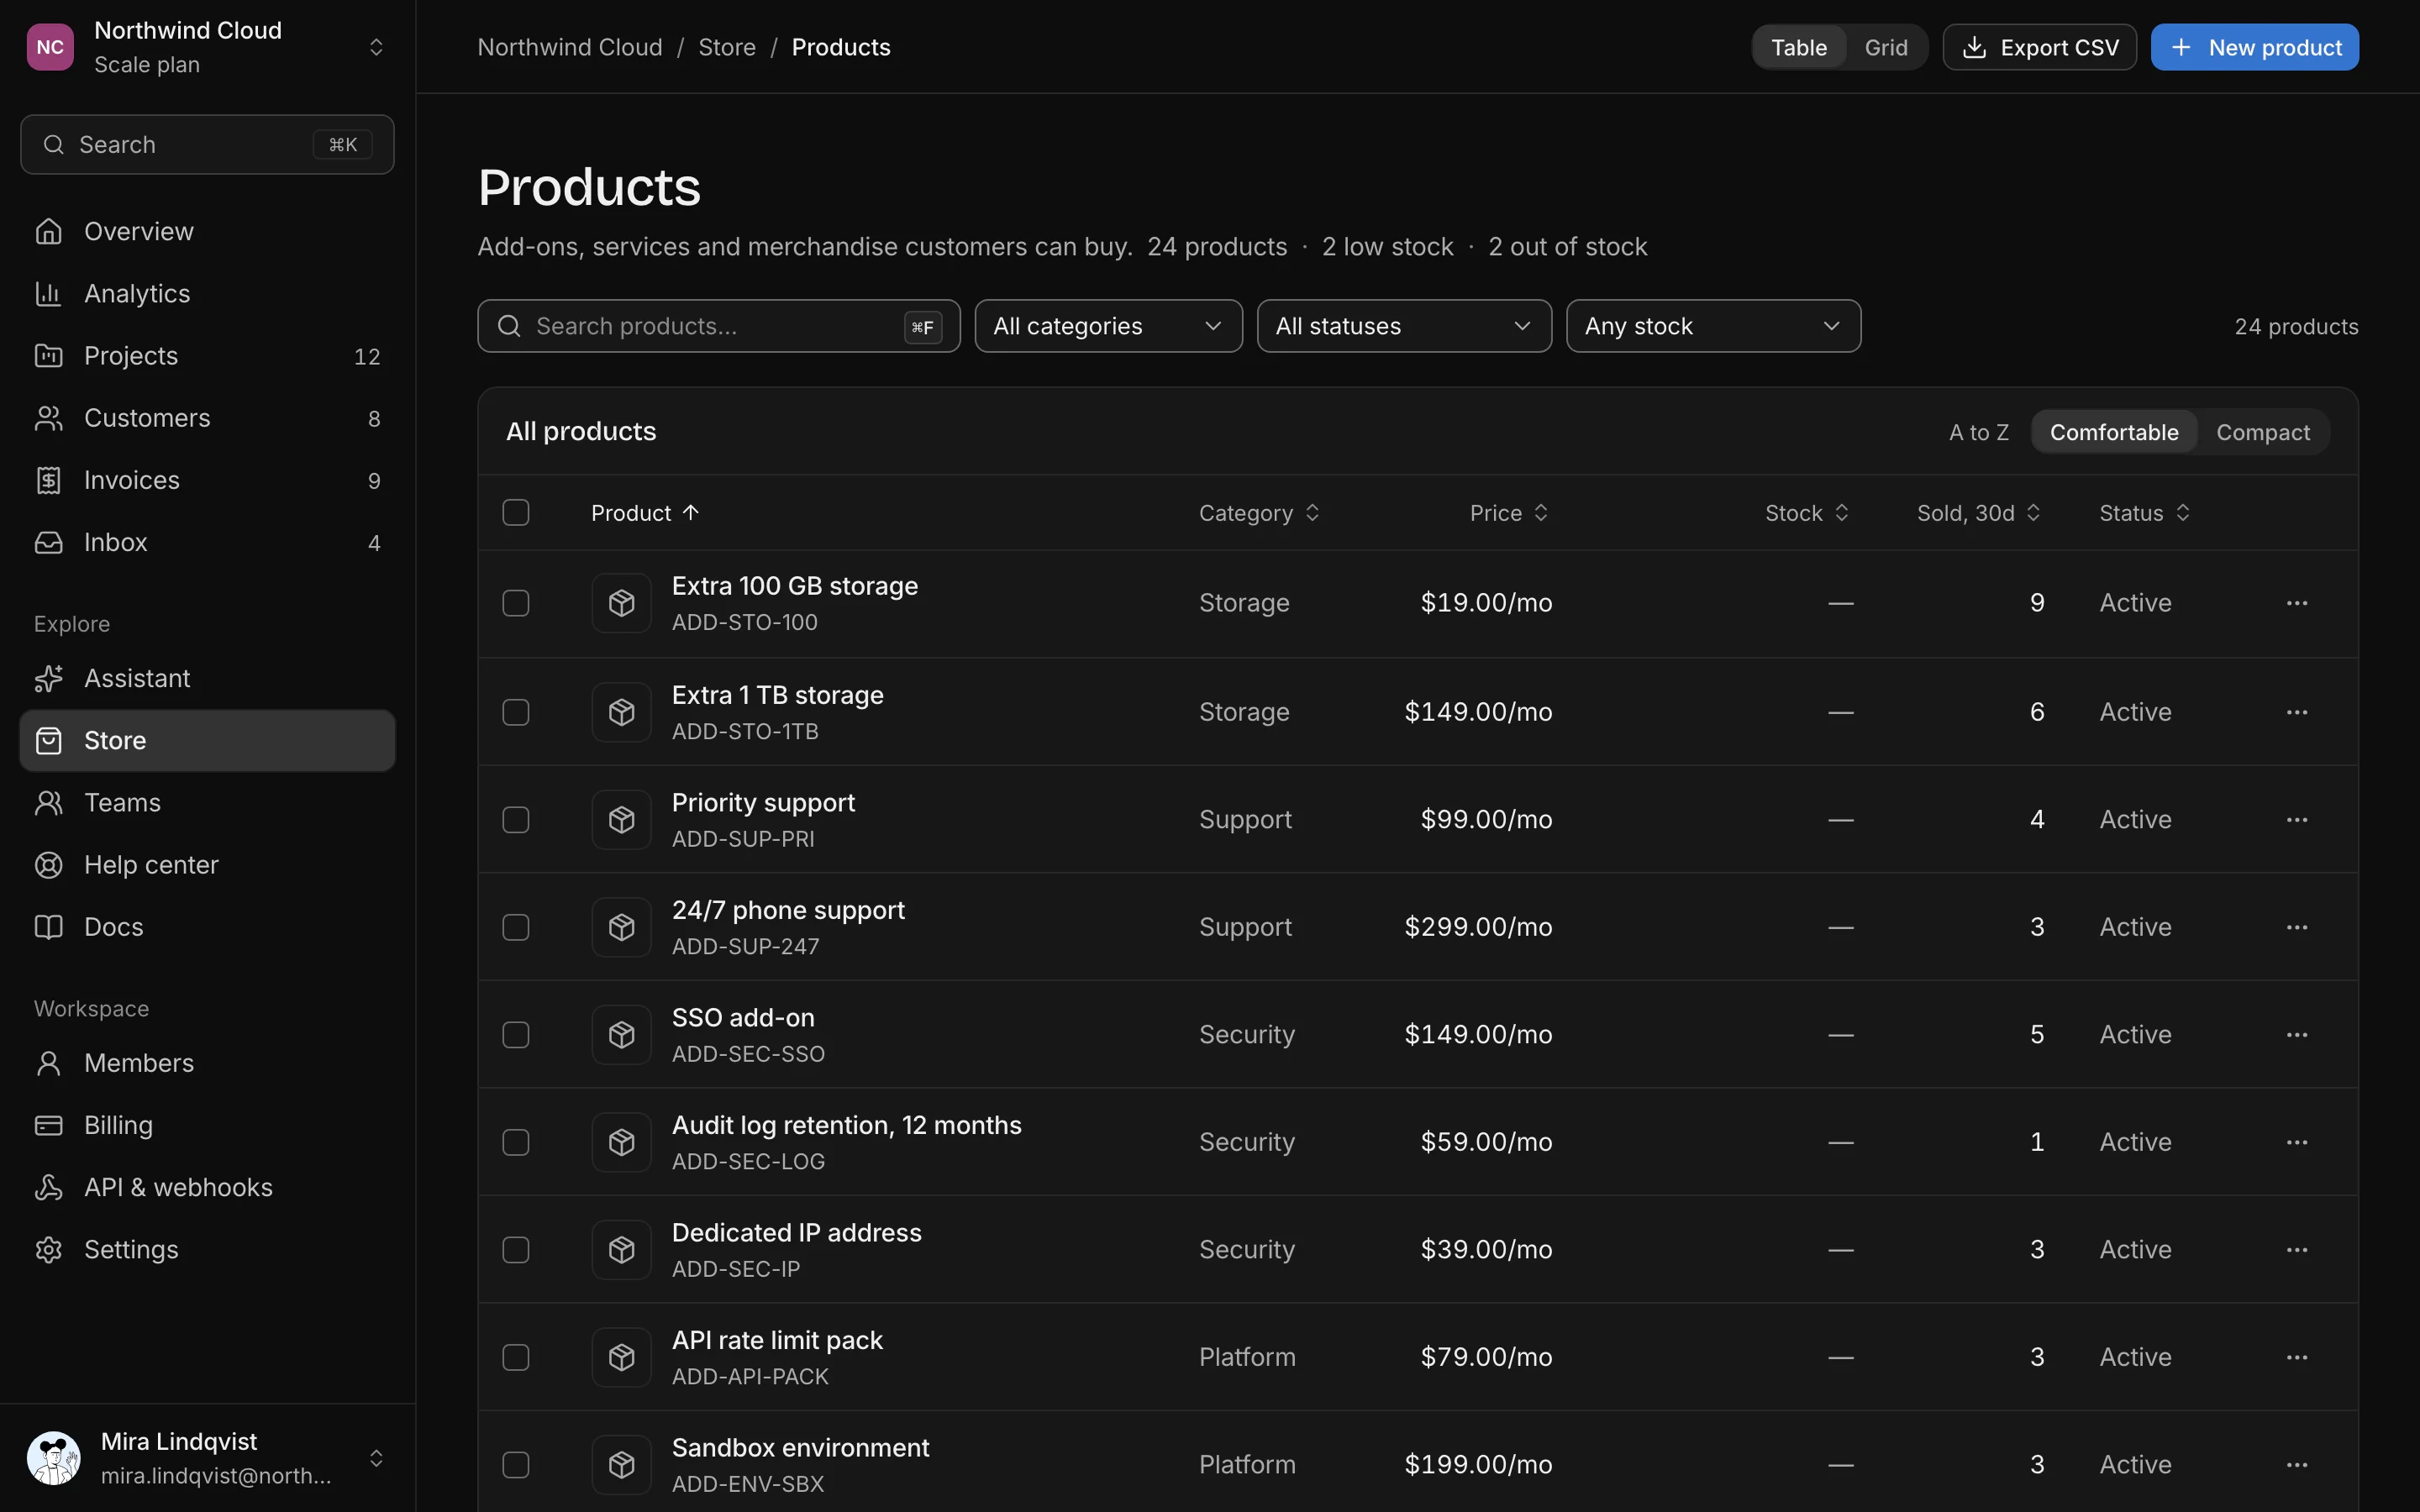Open the Overview home icon
Image resolution: width=2420 pixels, height=1512 pixels.
(x=48, y=231)
